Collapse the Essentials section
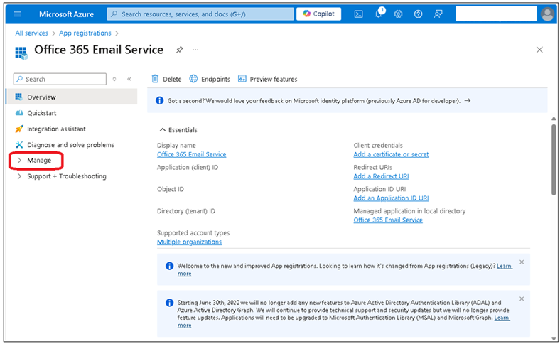560x344 pixels. 178,129
